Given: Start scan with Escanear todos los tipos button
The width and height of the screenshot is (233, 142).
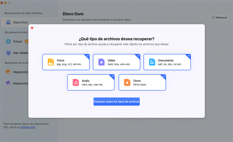Looking at the screenshot, I should (x=117, y=101).
